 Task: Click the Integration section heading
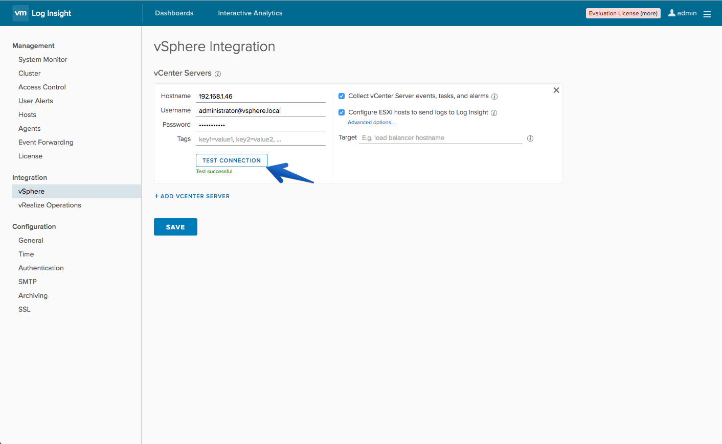click(x=30, y=178)
